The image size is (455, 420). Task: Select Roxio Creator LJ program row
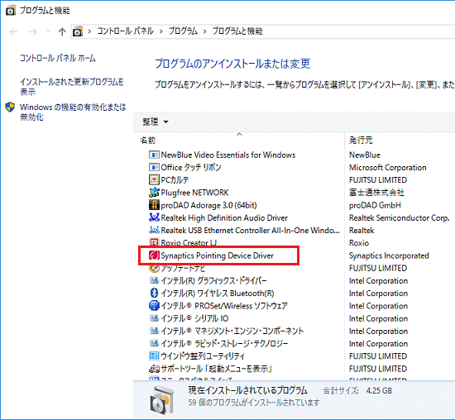[x=189, y=242]
